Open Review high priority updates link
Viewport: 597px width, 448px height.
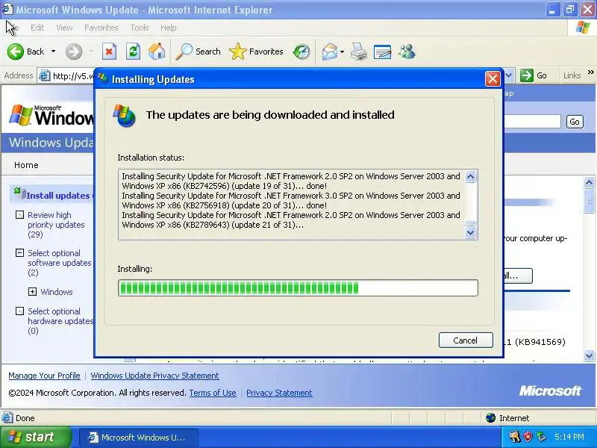pyautogui.click(x=57, y=225)
